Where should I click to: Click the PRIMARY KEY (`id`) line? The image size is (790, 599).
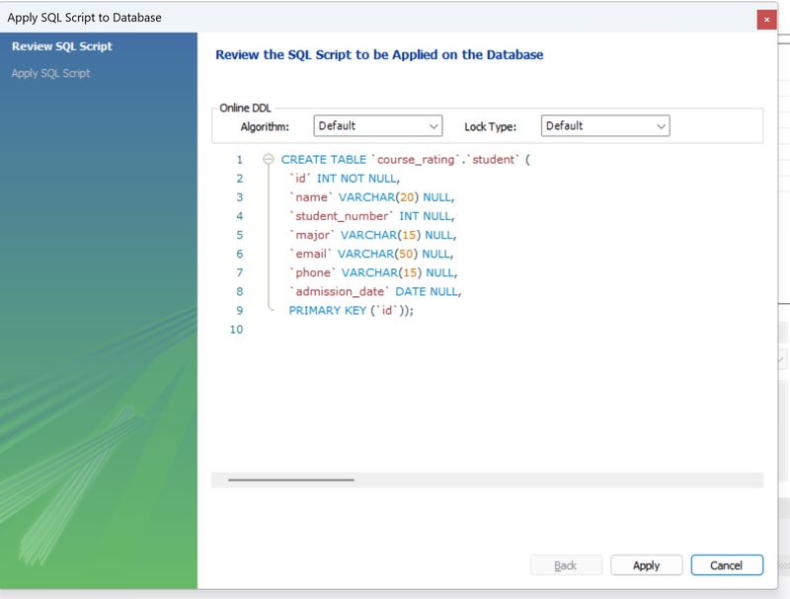[x=351, y=311]
